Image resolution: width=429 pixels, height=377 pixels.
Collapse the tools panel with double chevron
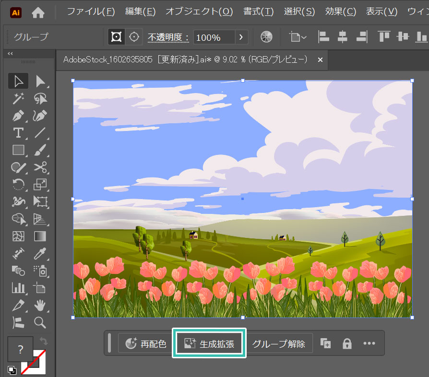[x=11, y=54]
